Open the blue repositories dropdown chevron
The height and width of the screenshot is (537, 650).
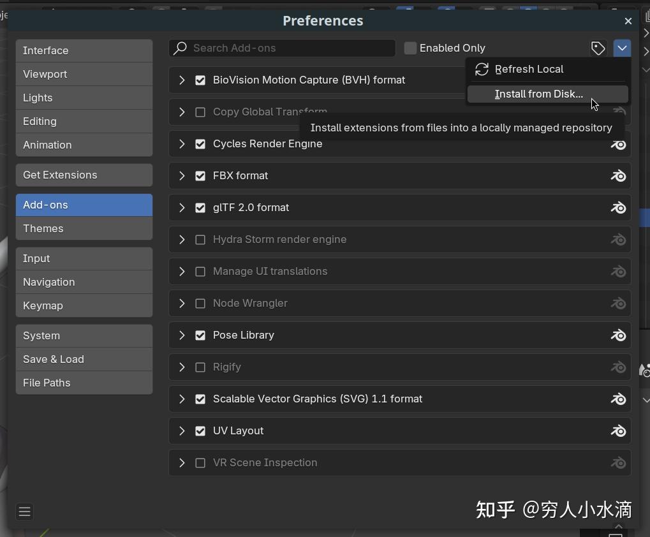(x=622, y=48)
